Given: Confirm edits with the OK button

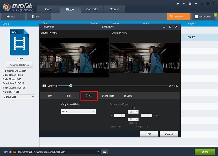Looking at the screenshot, I should click(x=149, y=134).
